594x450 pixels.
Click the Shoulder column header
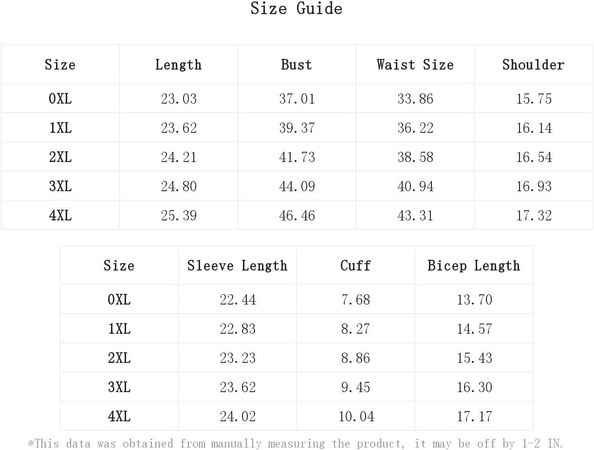[x=533, y=65]
